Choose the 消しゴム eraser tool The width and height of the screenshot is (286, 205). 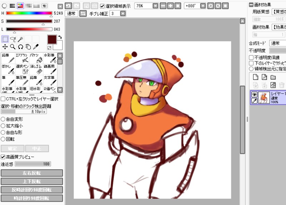[x=36, y=69]
